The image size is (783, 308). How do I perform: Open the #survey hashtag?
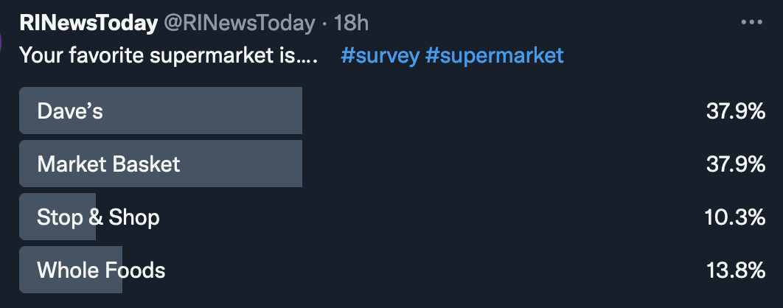click(x=379, y=55)
